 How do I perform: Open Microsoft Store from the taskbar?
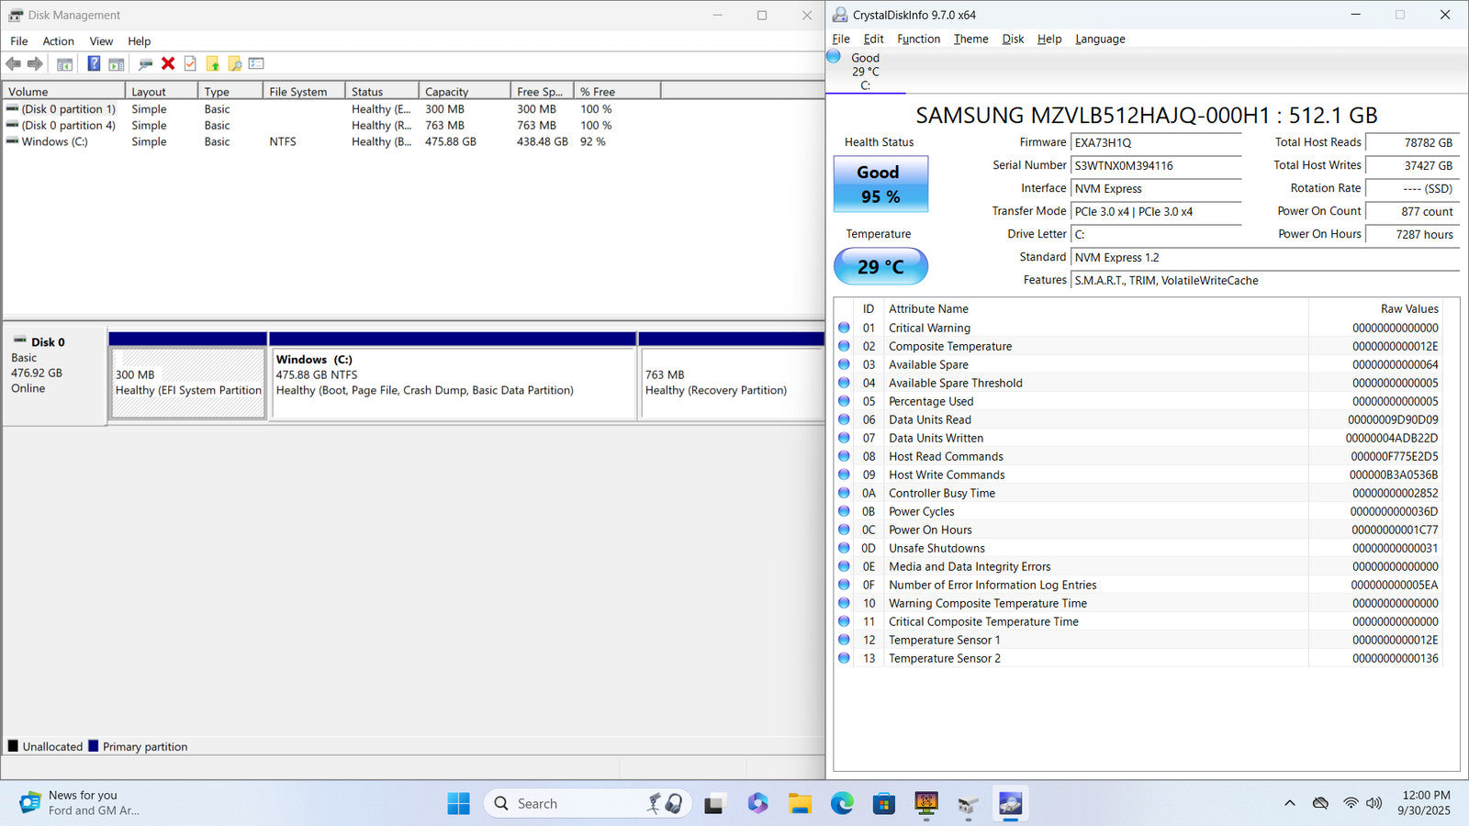pos(884,804)
